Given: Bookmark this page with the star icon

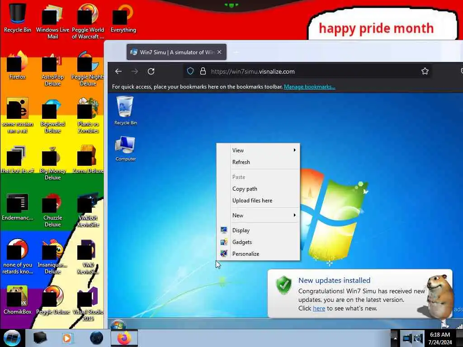Looking at the screenshot, I should 425,71.
